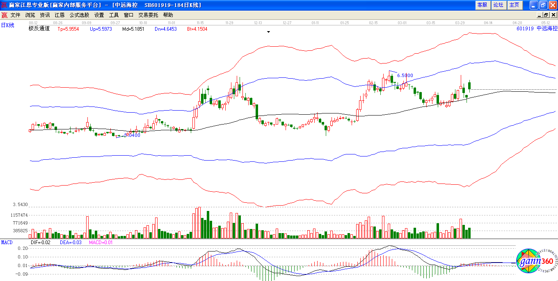Viewport: 558px width, 281px height.
Task: Click the -0.09 MACD axis label
Action: pos(23,274)
